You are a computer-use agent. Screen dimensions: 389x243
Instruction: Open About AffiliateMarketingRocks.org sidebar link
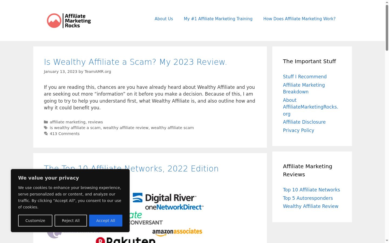(310, 107)
